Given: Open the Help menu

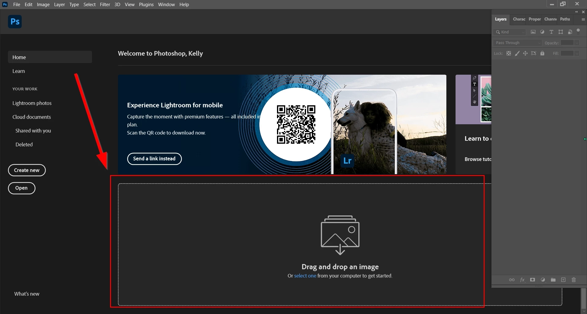Looking at the screenshot, I should [184, 5].
